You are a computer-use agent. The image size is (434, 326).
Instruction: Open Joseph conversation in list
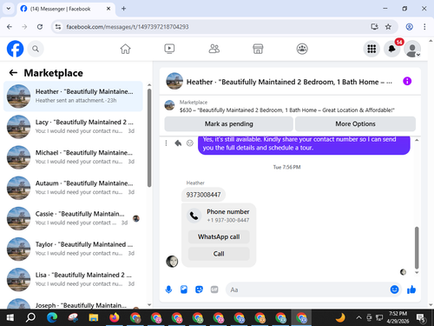pos(73,303)
